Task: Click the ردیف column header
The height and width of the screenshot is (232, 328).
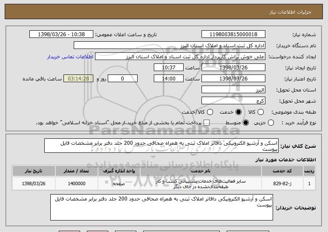Action: 309,171
